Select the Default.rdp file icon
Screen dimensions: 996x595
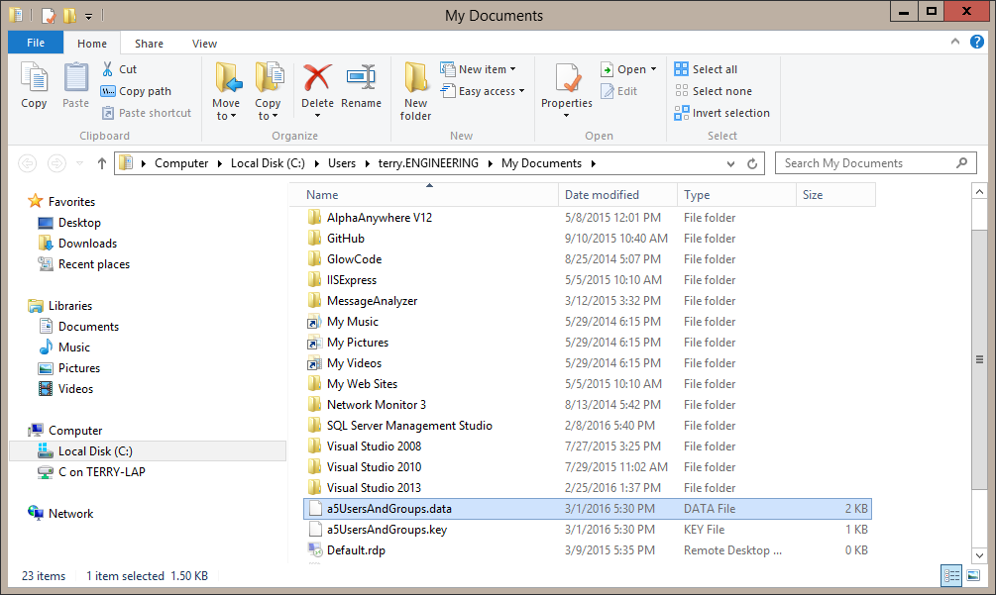315,550
